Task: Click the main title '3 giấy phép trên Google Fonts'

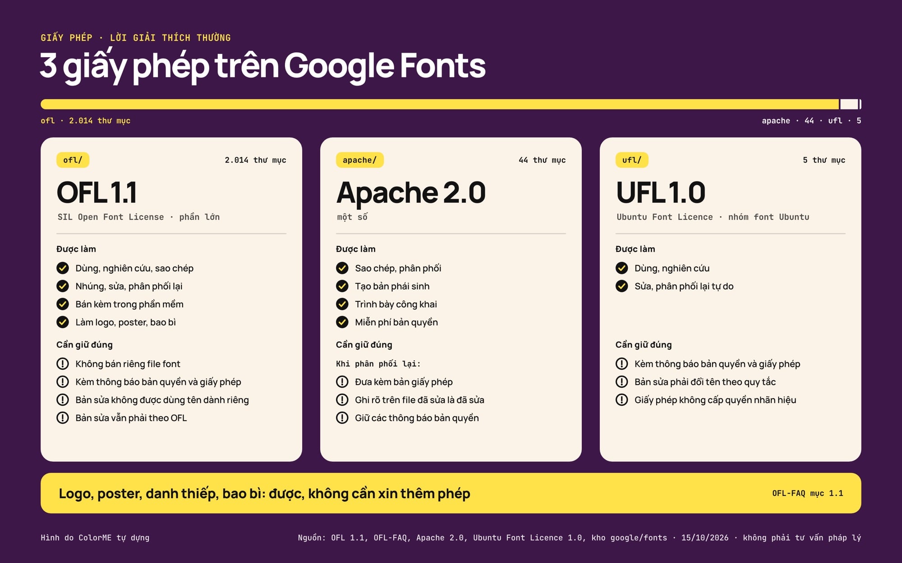Action: pos(262,67)
